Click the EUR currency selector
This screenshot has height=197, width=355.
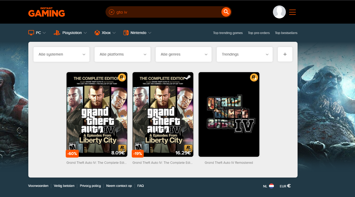pos(285,186)
